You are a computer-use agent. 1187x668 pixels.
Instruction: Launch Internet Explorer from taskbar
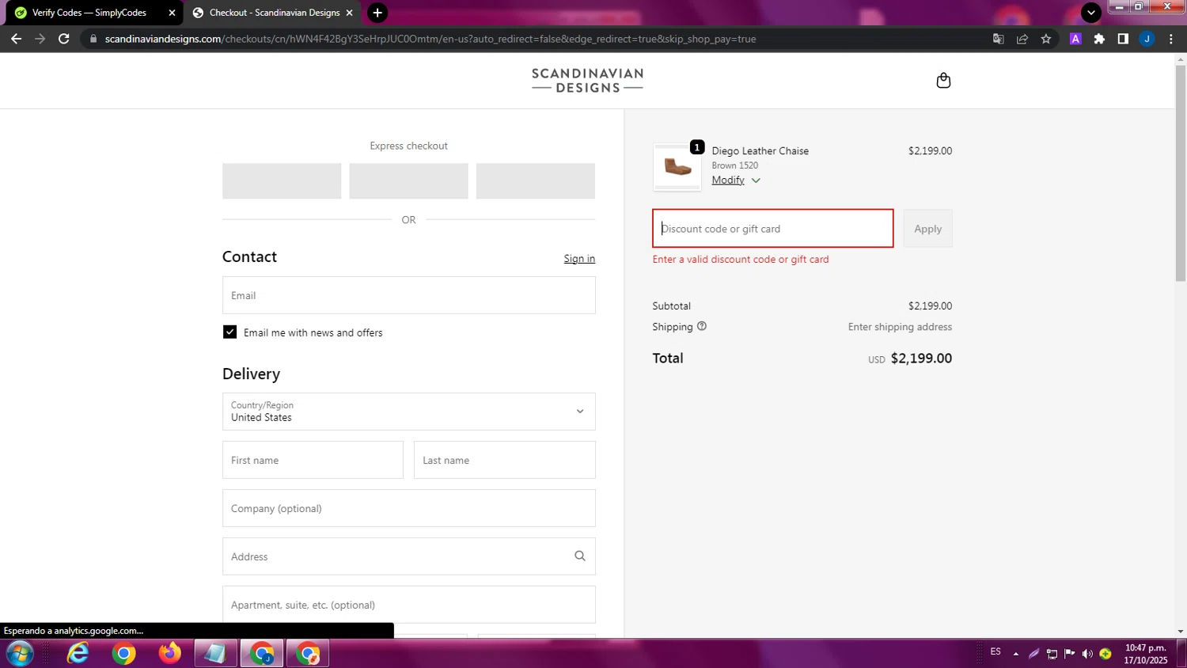pos(78,654)
